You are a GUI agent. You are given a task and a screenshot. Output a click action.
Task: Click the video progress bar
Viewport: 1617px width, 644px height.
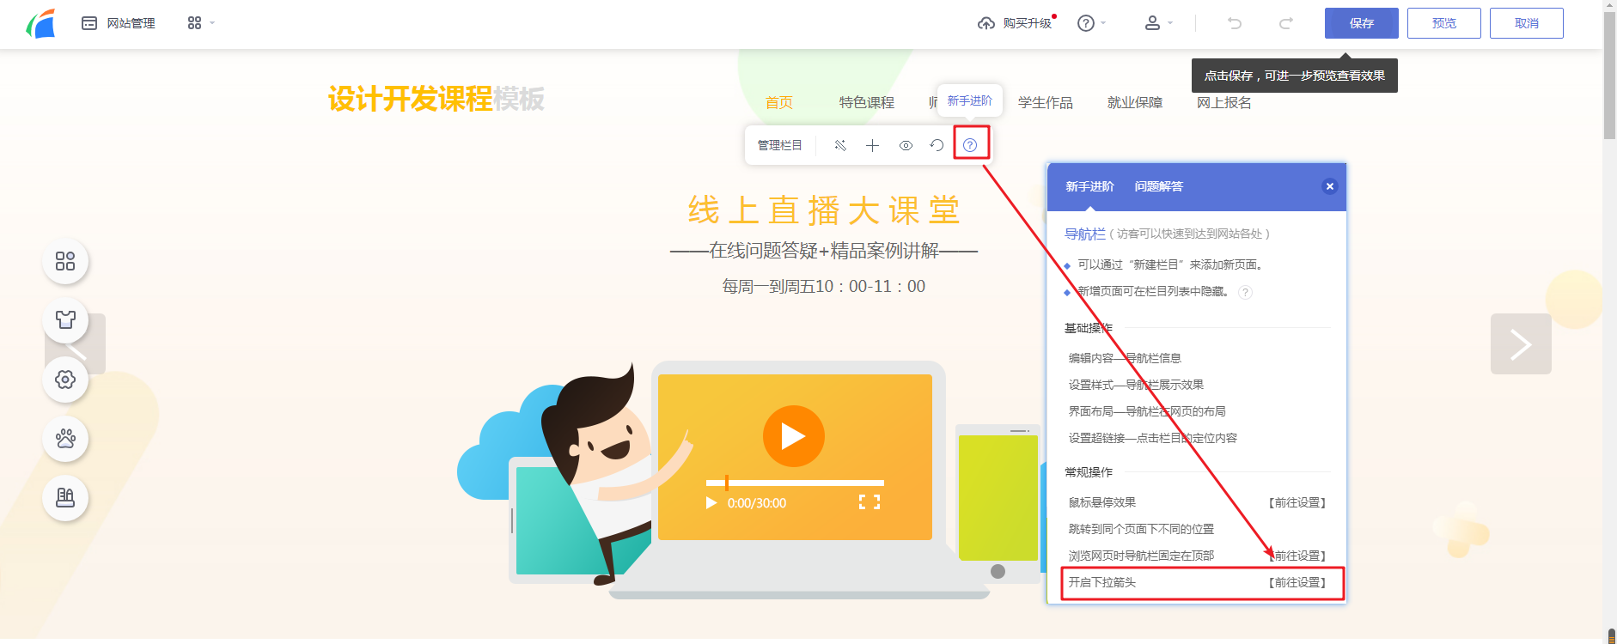(795, 483)
